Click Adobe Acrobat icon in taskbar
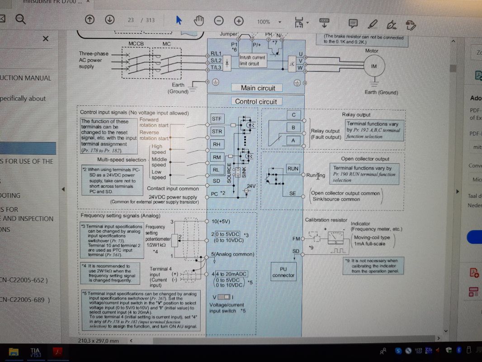This screenshot has height=362, width=482. 57,352
